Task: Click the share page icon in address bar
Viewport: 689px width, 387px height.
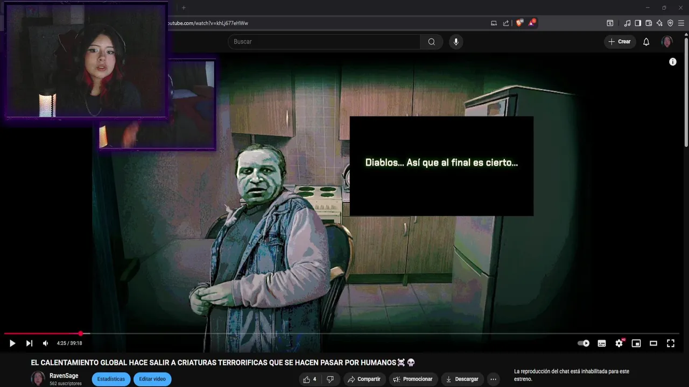Action: [506, 23]
